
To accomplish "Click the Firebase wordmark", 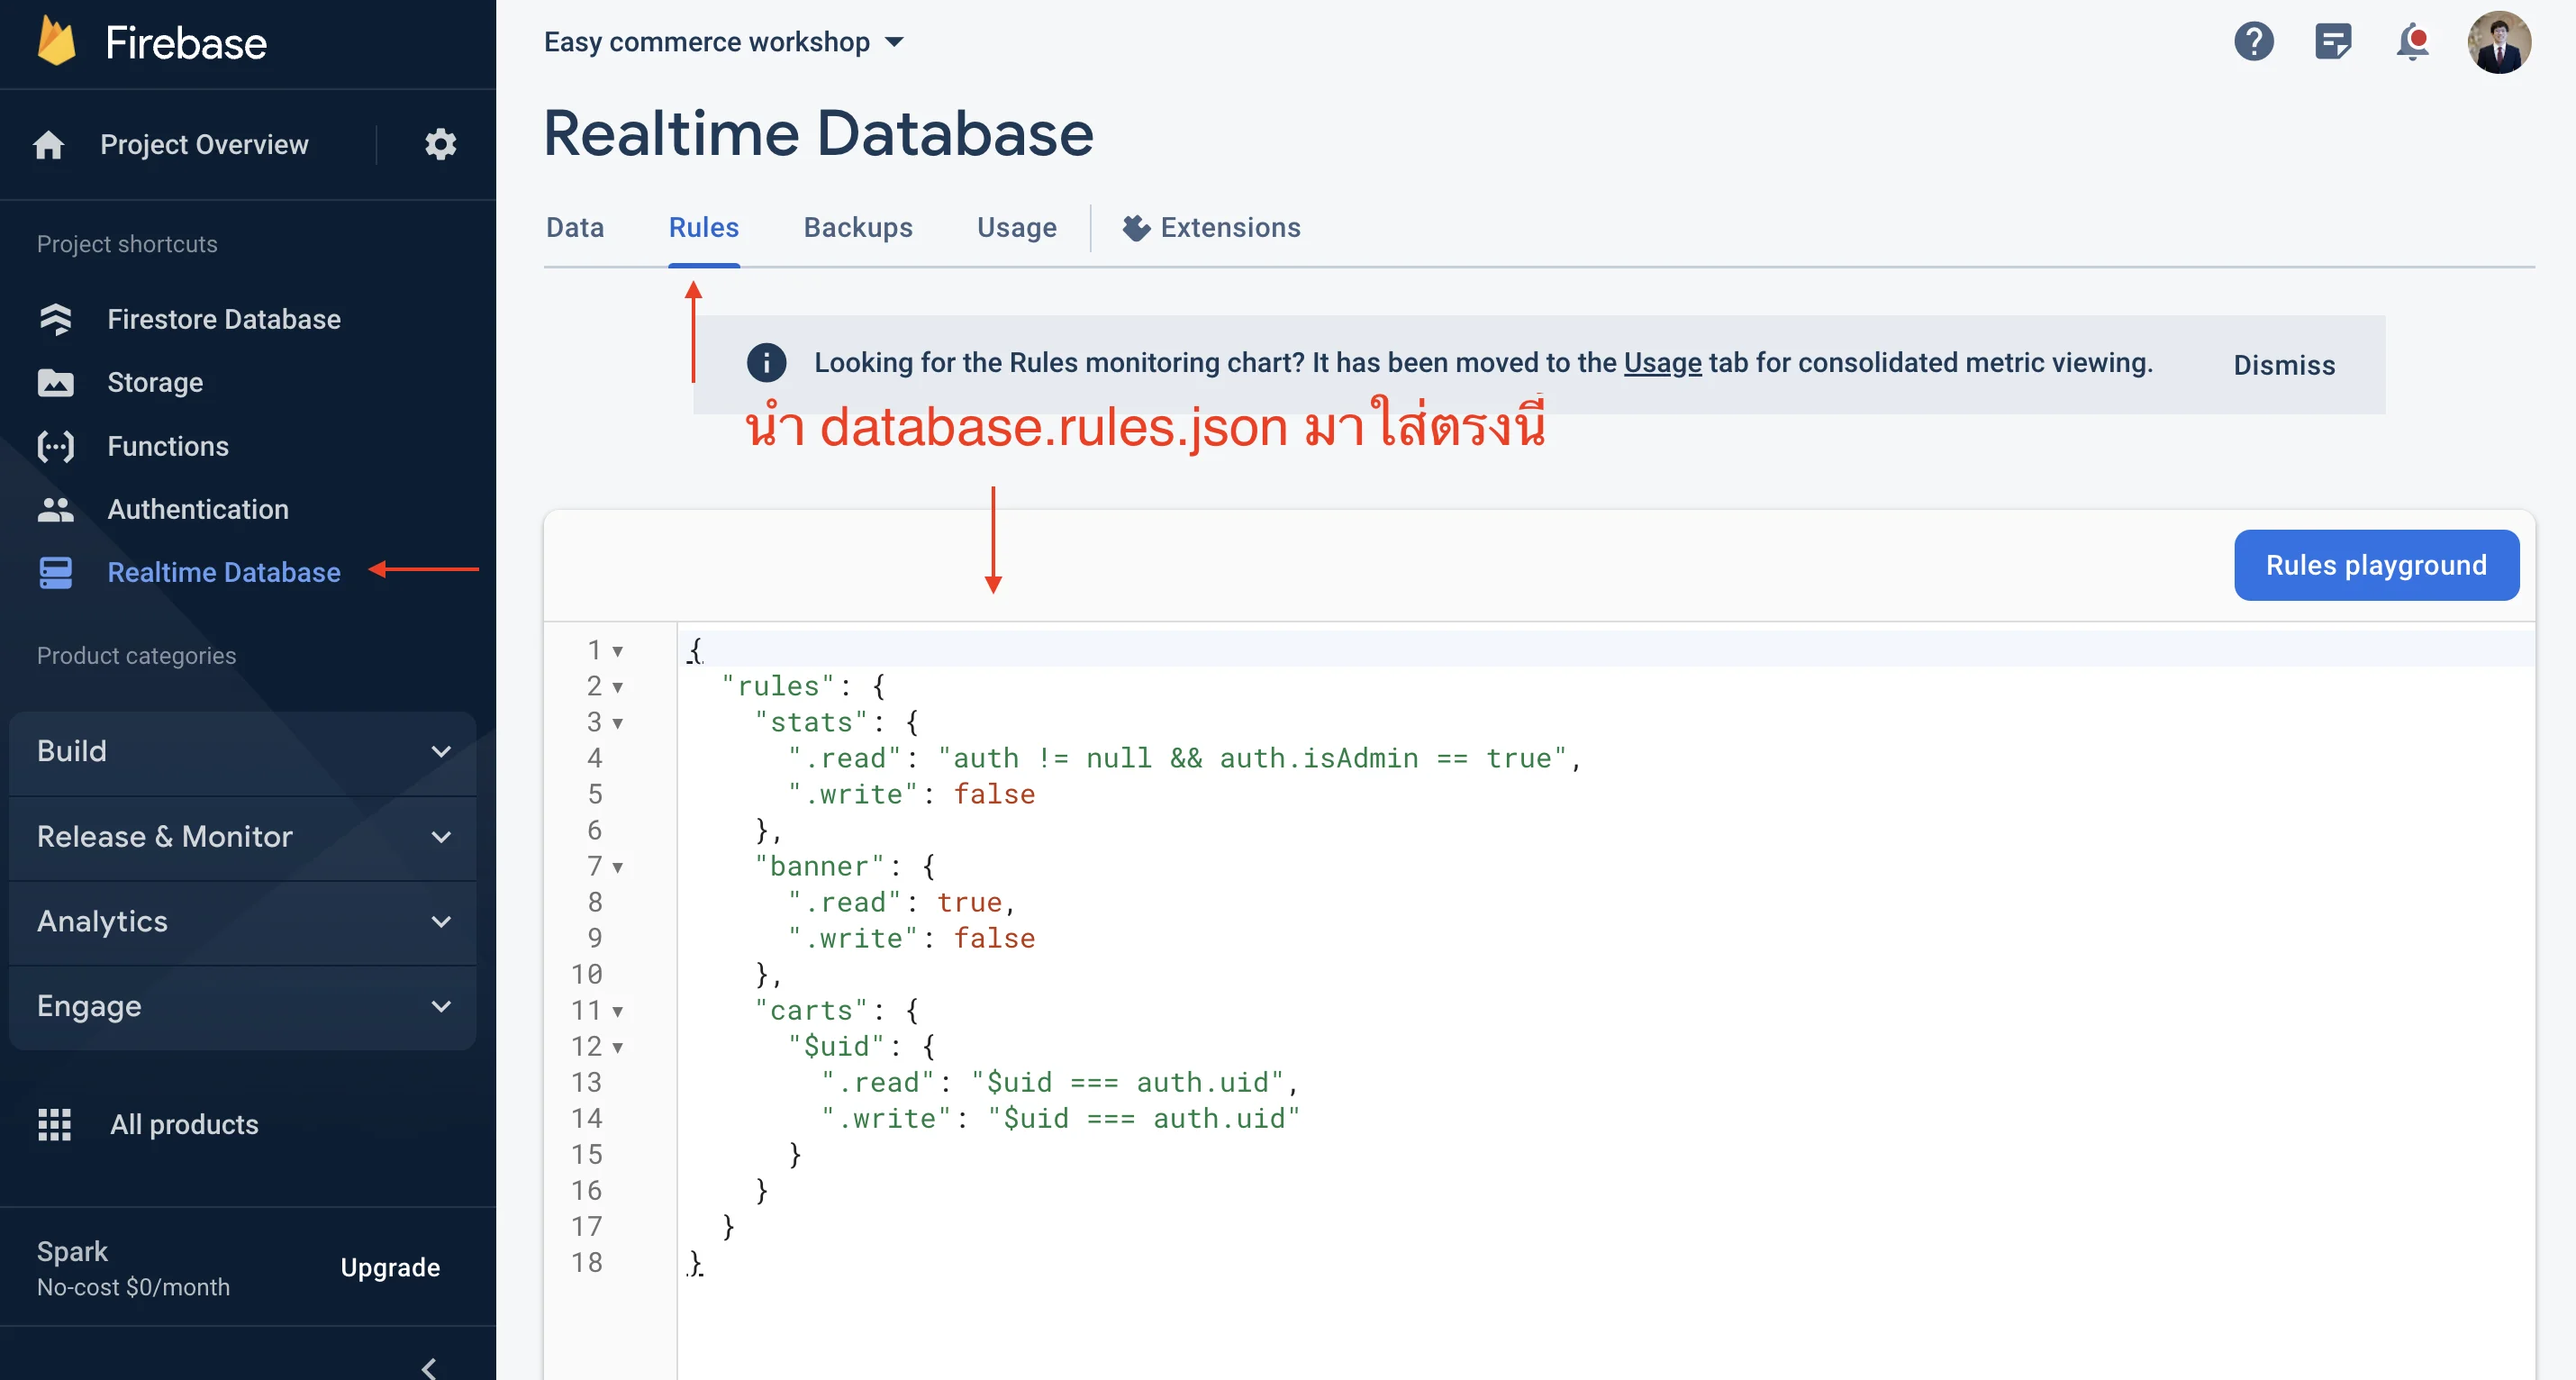I will pyautogui.click(x=186, y=43).
